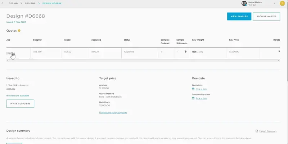This screenshot has width=288, height=144.
Task: Click Kunal Mehta profile avatar
Action: point(244,4)
